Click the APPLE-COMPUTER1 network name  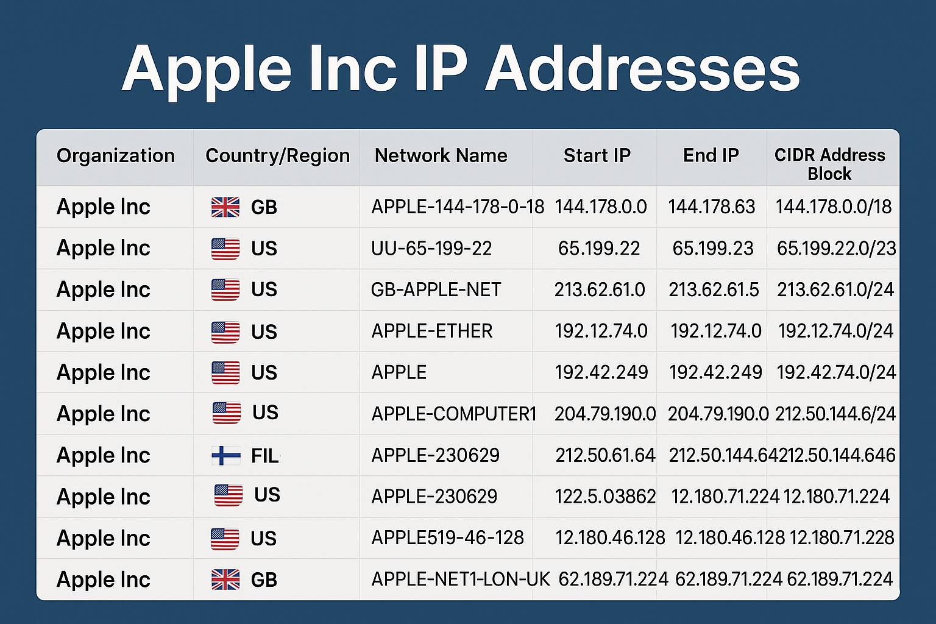point(453,414)
